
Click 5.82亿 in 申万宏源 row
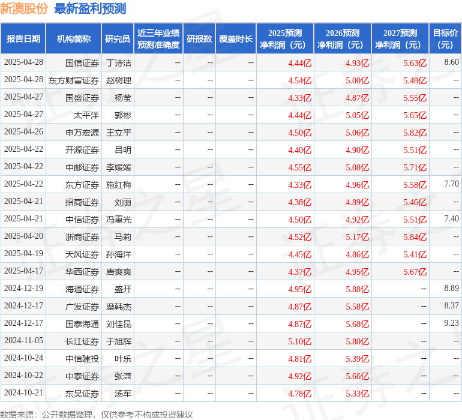click(415, 133)
